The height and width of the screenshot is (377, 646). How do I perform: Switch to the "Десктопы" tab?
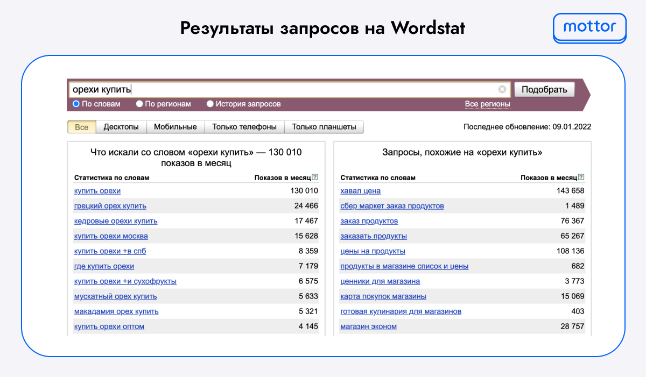point(121,127)
